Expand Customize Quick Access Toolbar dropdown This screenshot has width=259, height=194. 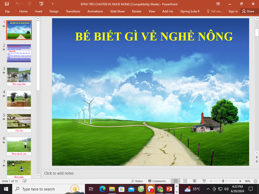(53, 4)
